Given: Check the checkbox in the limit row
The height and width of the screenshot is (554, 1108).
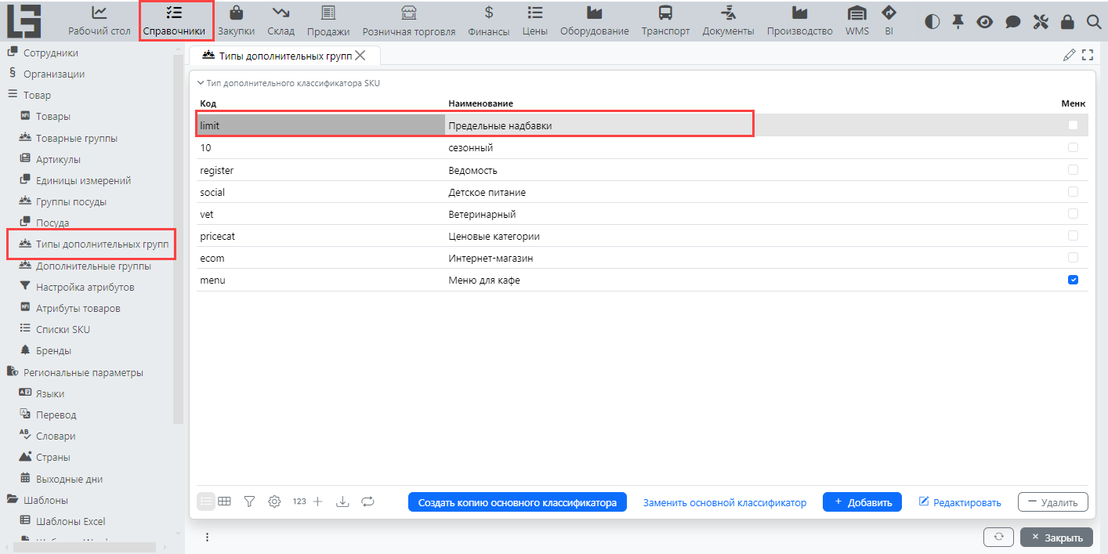Looking at the screenshot, I should (1073, 125).
